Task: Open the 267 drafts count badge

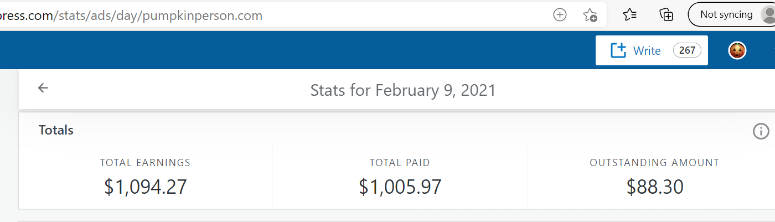Action: (x=687, y=50)
